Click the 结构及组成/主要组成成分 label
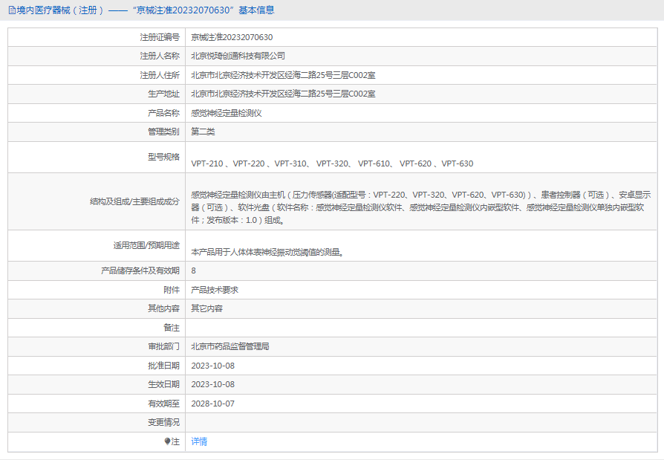The image size is (664, 460). (x=134, y=201)
